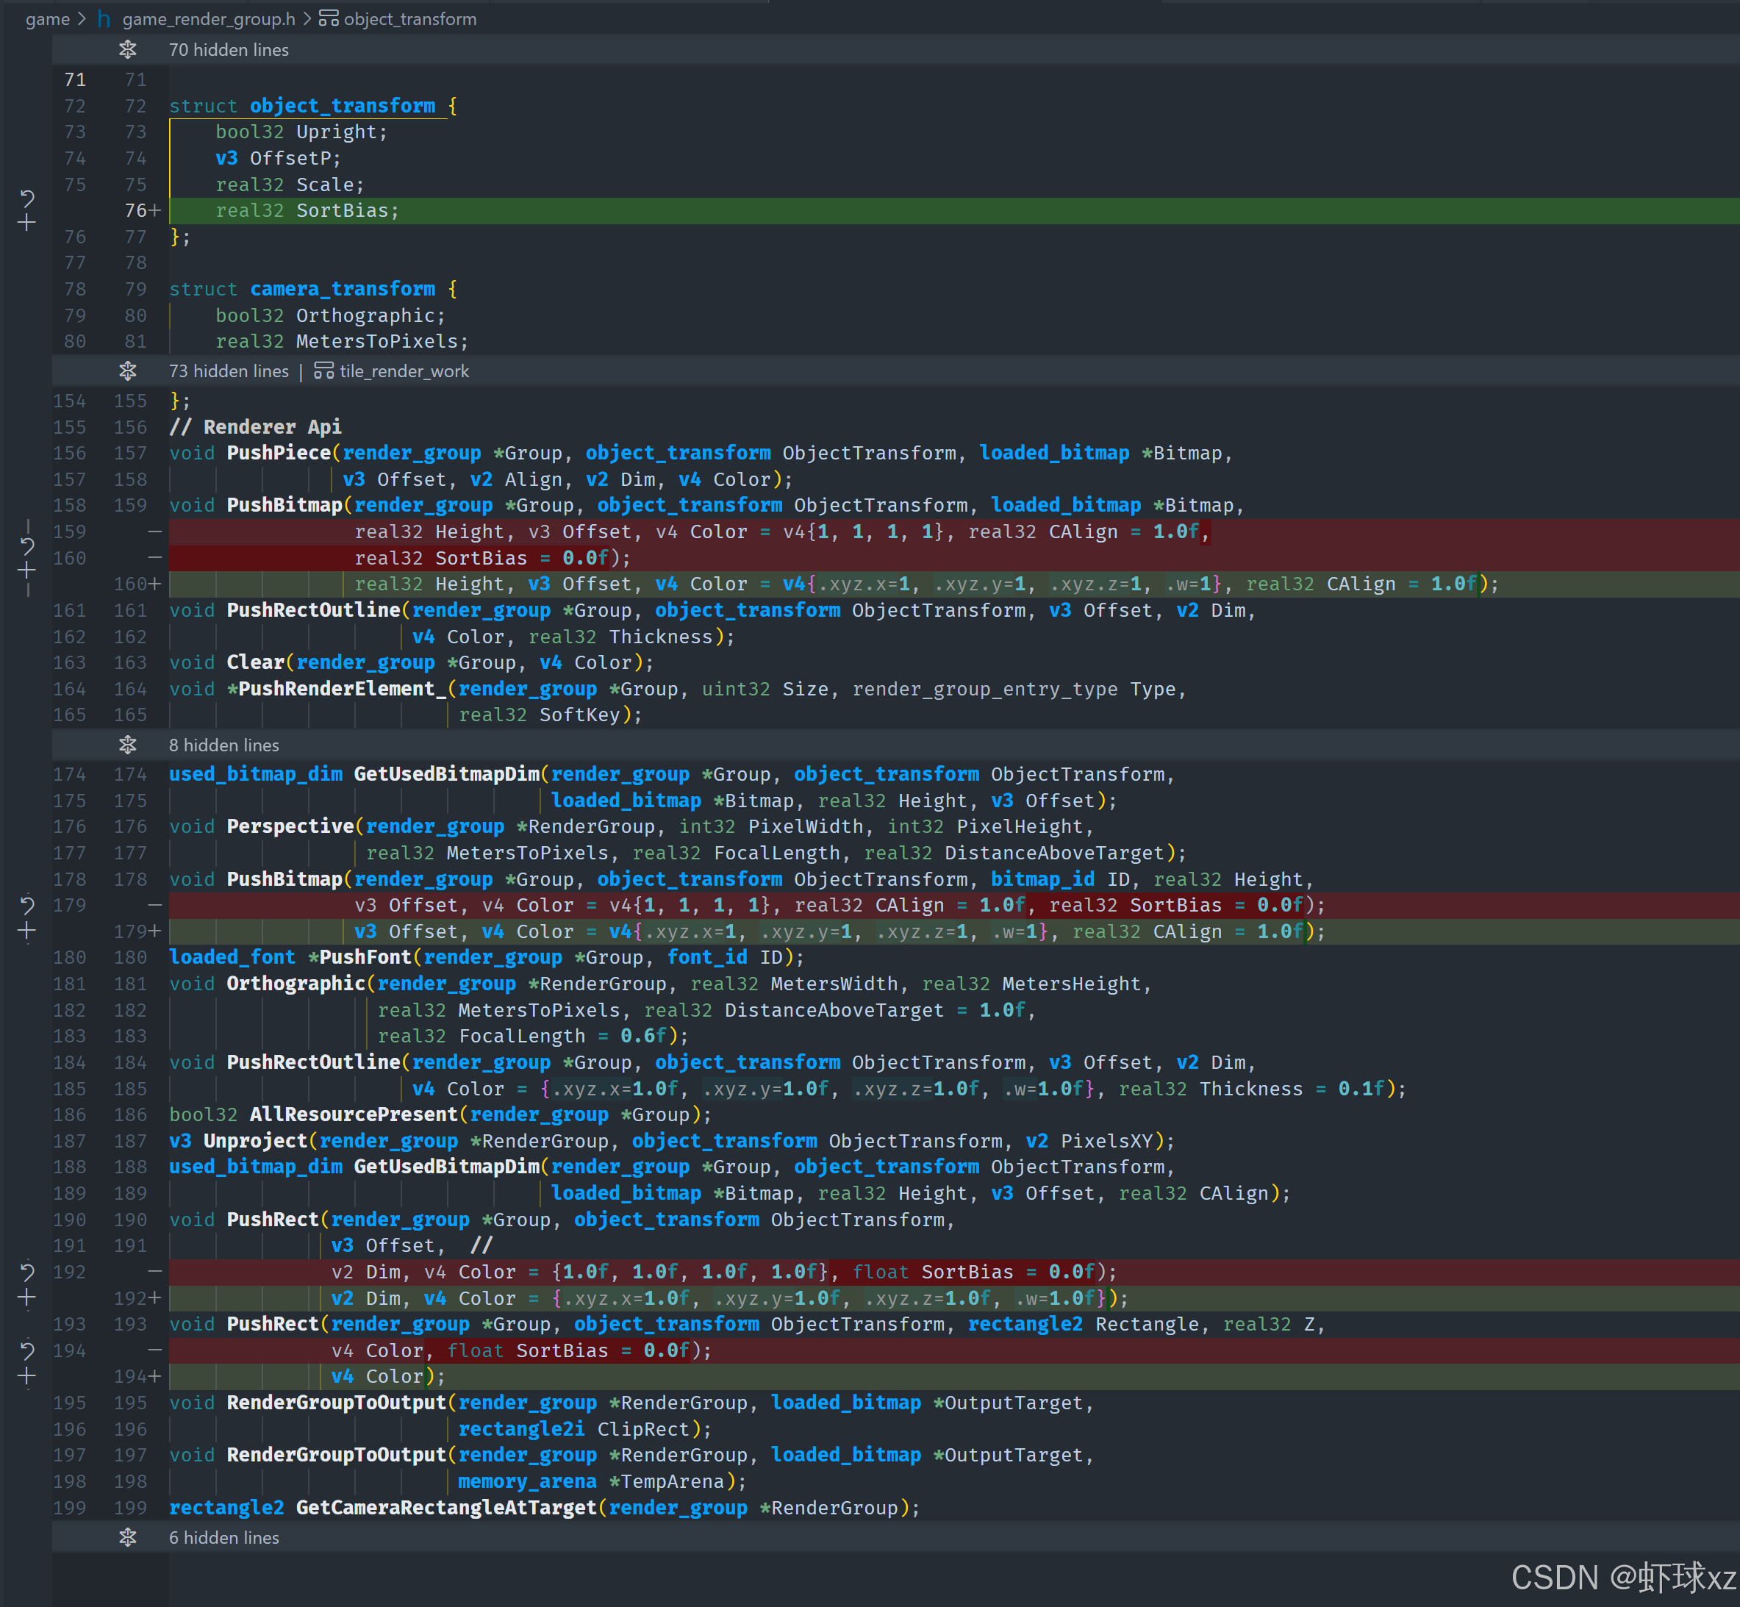Expand the 70 hidden lines region

(x=128, y=49)
